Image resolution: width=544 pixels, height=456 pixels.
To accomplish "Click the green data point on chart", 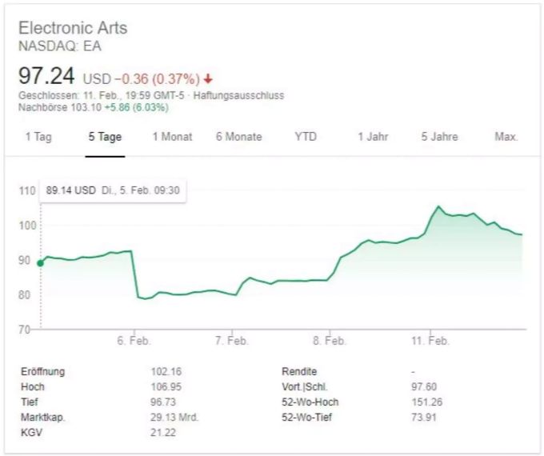I will coord(41,263).
